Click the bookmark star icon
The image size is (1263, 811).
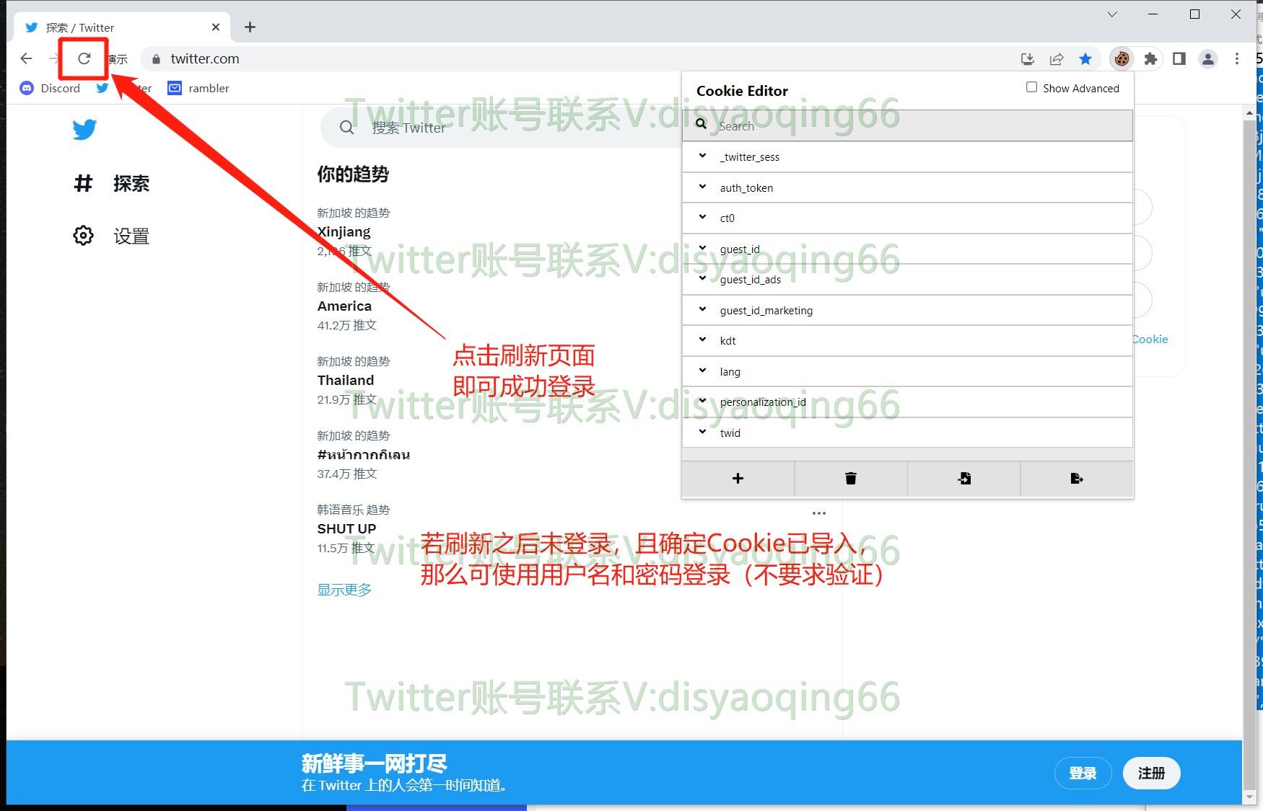tap(1085, 59)
